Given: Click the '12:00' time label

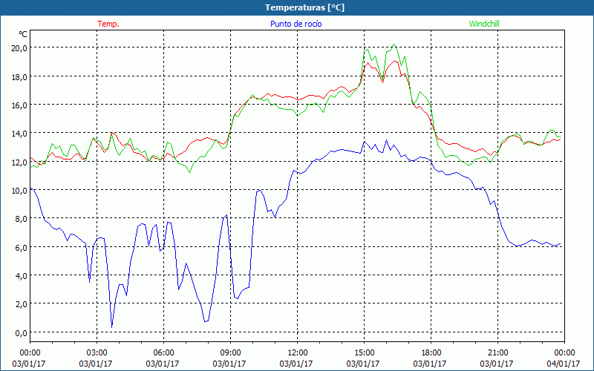Looking at the screenshot, I should pos(298,353).
